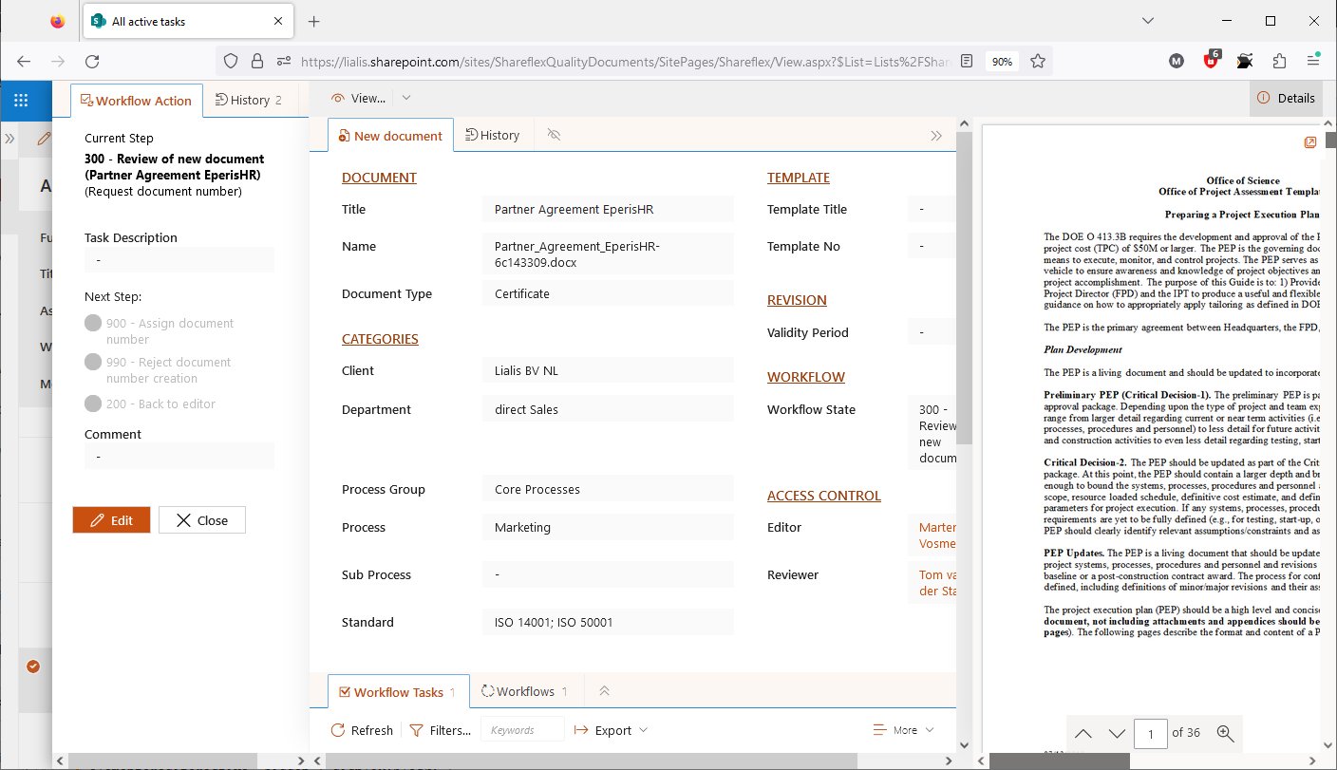Select 990 - Reject document number creation
This screenshot has width=1337, height=770.
pyautogui.click(x=93, y=362)
